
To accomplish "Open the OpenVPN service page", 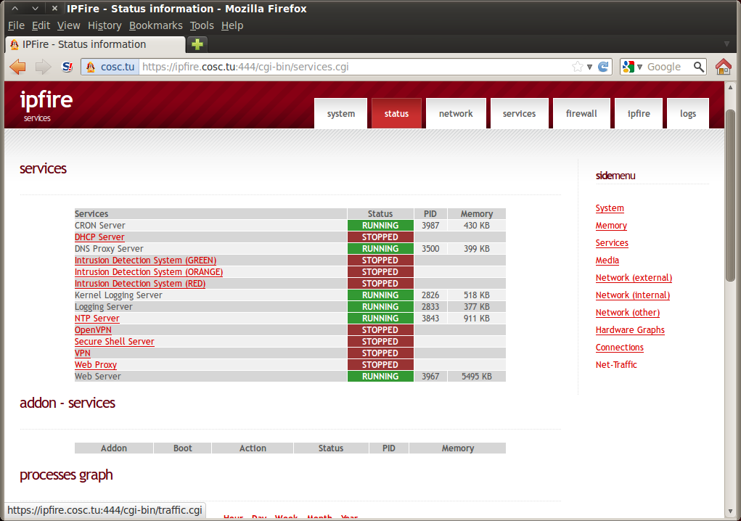I will pyautogui.click(x=93, y=329).
